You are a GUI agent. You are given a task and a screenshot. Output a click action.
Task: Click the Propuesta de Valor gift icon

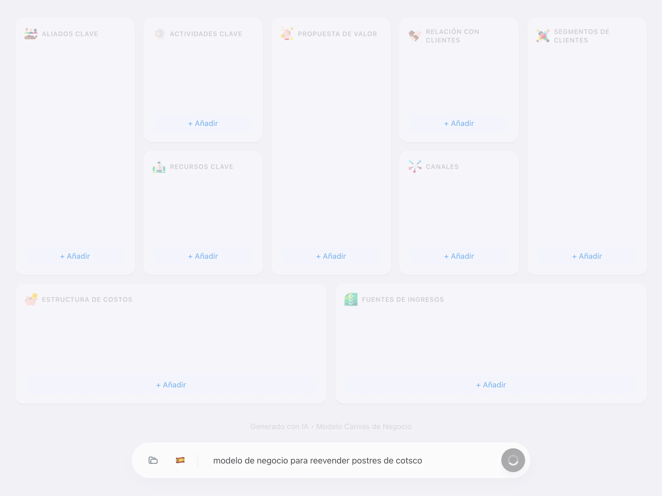(x=287, y=34)
